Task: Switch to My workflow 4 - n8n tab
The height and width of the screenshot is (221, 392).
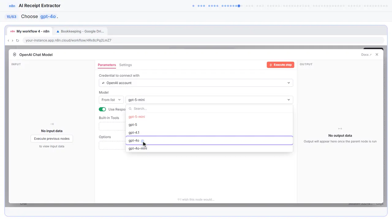Action: click(x=30, y=31)
